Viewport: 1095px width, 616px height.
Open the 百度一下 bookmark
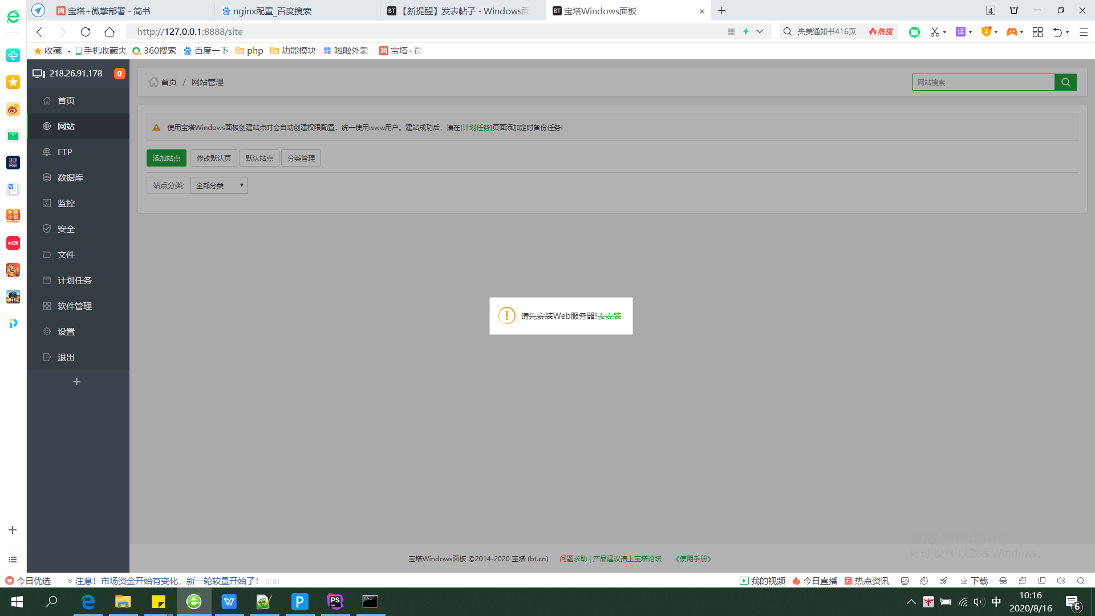(x=206, y=51)
